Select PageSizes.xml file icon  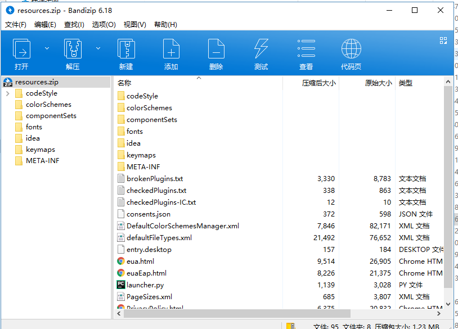[121, 297]
